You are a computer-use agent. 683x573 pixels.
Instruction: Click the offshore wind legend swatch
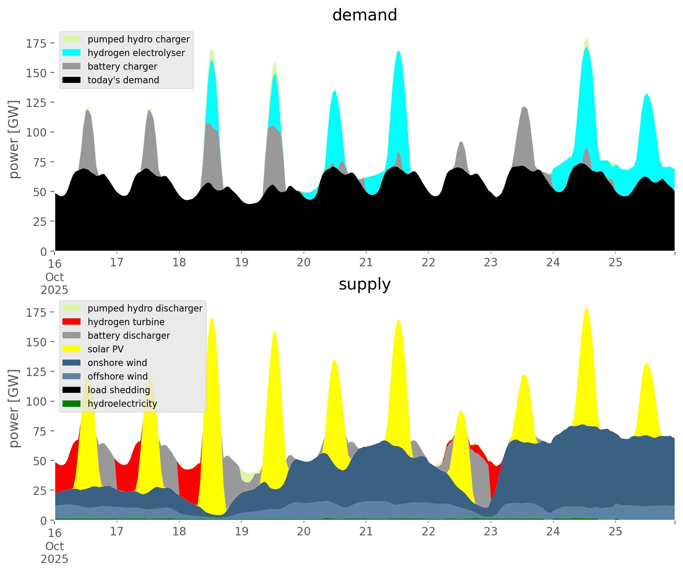tap(72, 376)
